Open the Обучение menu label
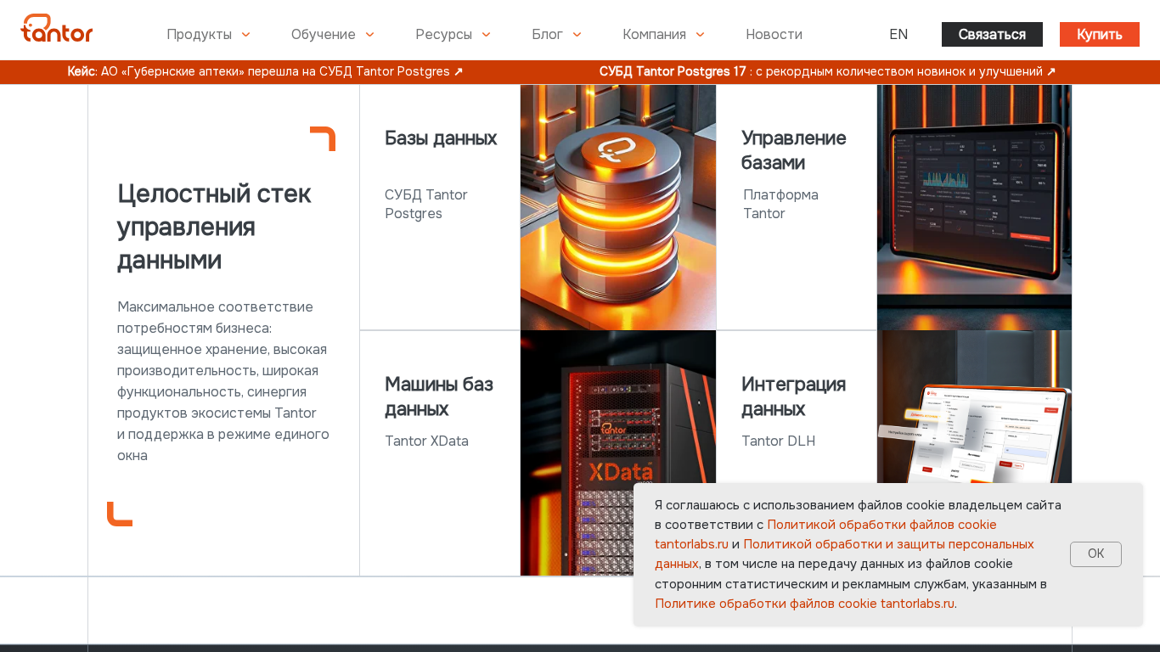Screen dimensions: 1160x652 (x=324, y=34)
